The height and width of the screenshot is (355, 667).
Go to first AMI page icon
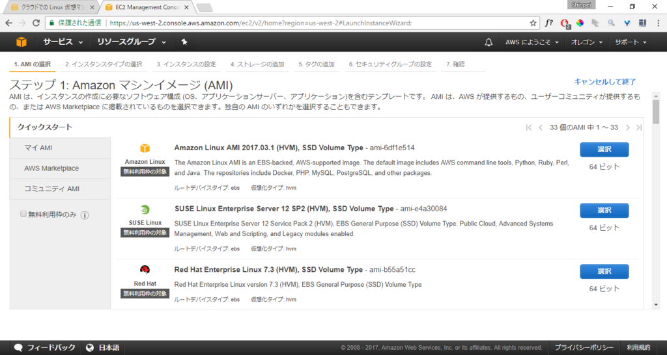click(529, 127)
